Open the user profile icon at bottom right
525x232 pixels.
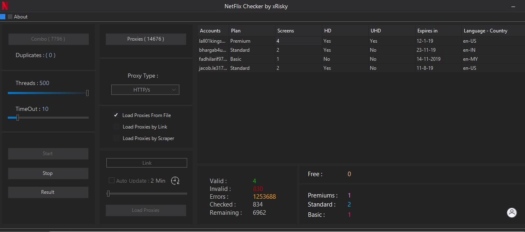(512, 213)
